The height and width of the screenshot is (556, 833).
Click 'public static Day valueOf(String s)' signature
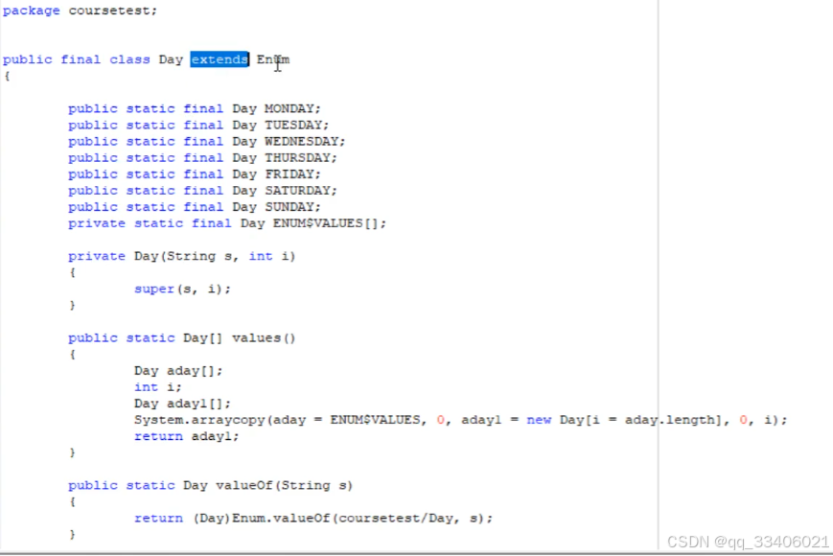(210, 485)
